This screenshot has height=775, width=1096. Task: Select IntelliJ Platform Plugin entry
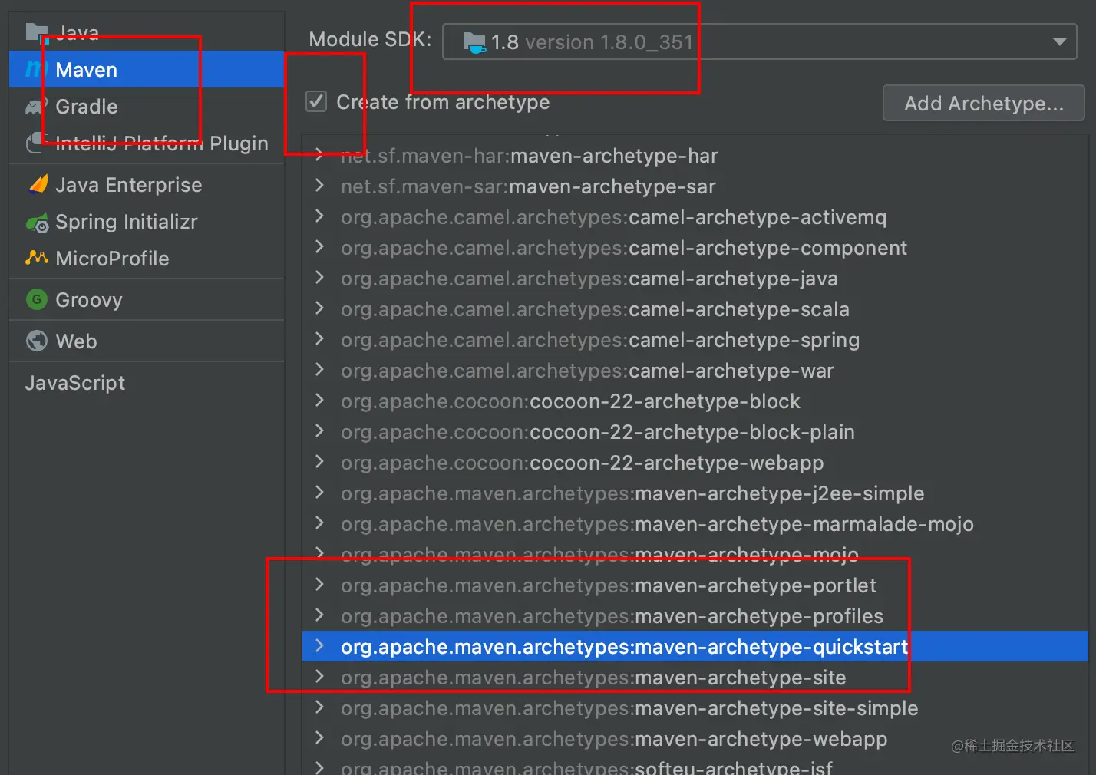147,143
